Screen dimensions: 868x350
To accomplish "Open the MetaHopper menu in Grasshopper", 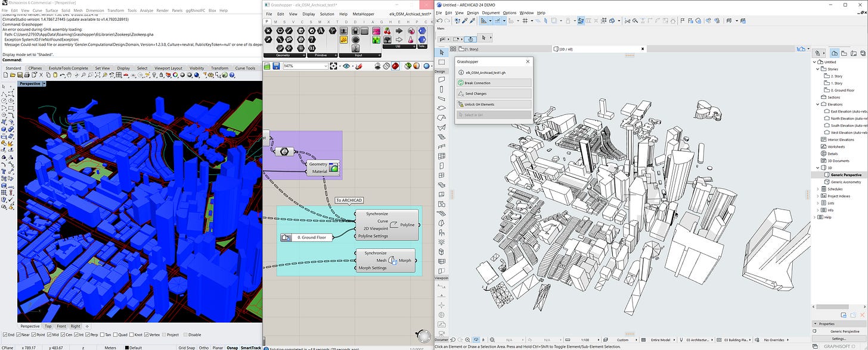I will [x=363, y=14].
